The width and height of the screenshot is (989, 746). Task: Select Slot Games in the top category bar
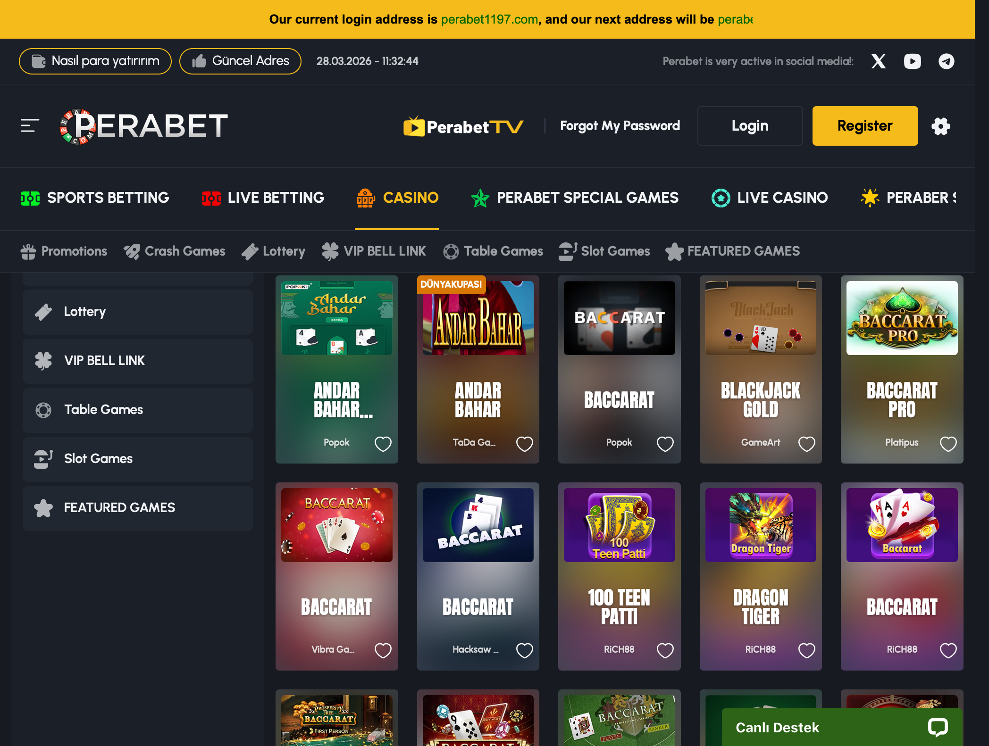pos(604,251)
